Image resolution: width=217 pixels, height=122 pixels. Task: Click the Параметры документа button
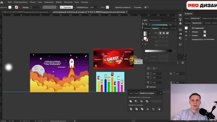pyautogui.click(x=123, y=7)
